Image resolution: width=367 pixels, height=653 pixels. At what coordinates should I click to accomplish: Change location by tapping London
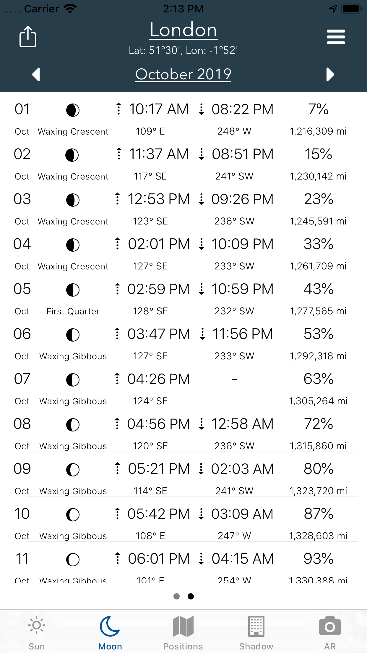click(x=183, y=30)
